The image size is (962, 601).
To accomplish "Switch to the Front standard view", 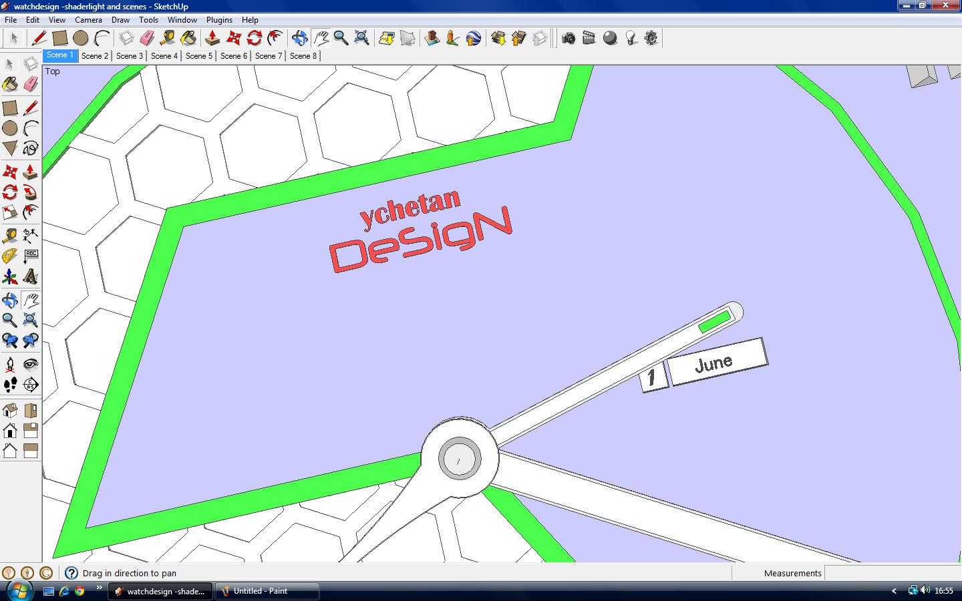I will (10, 430).
